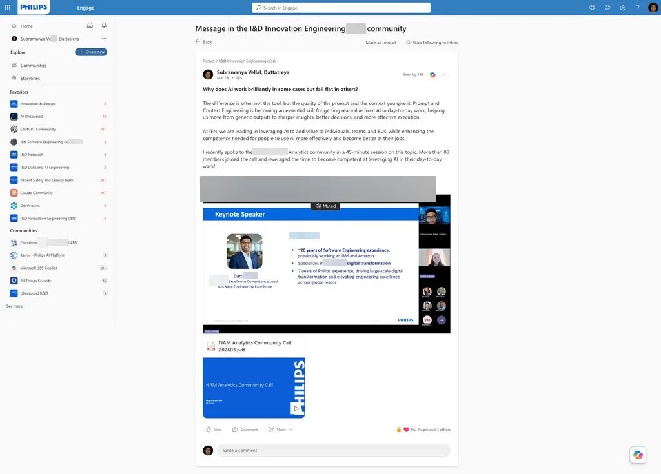Open the profile avatar in top-right corner
The image size is (661, 474).
[653, 7]
